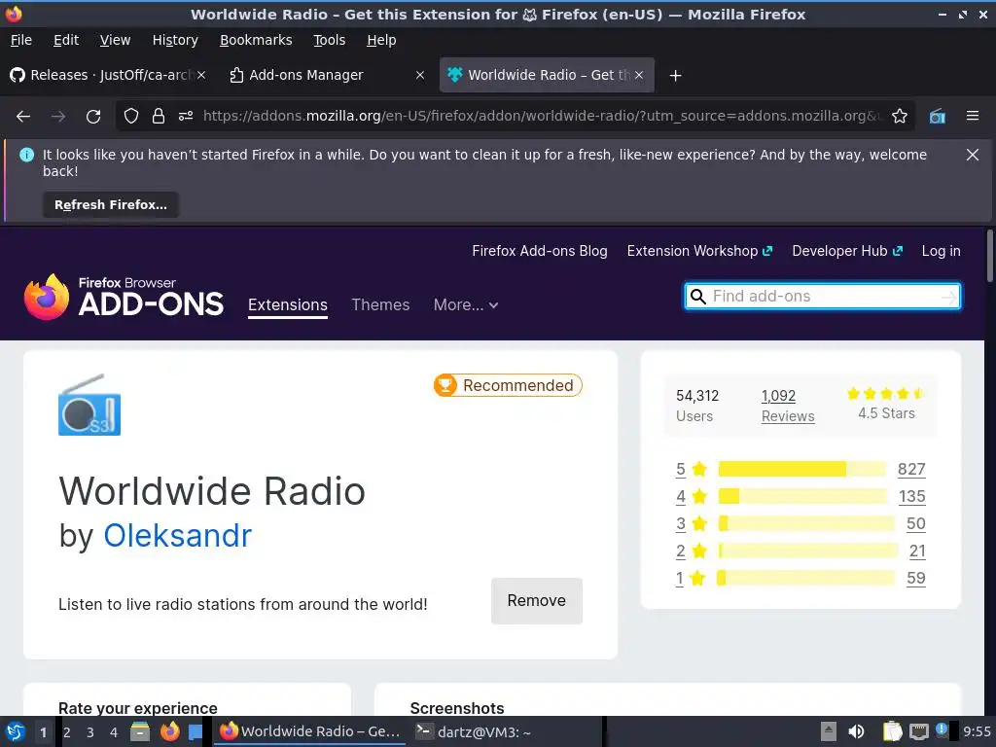Expand the More... dropdown menu
The image size is (996, 747).
click(x=466, y=304)
